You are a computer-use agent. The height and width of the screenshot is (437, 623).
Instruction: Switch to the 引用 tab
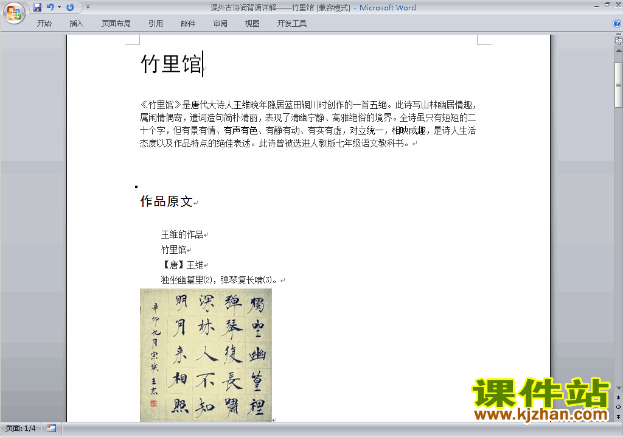156,24
